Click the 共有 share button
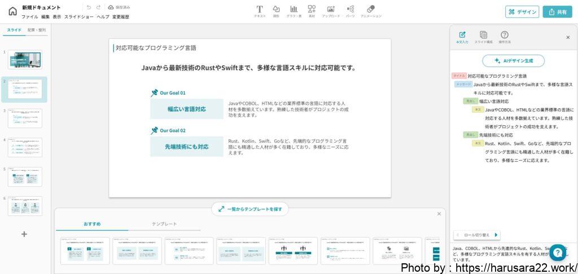The width and height of the screenshot is (578, 274). click(x=557, y=12)
